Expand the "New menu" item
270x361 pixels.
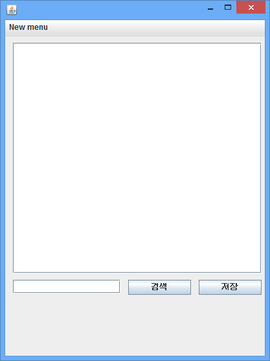point(28,27)
